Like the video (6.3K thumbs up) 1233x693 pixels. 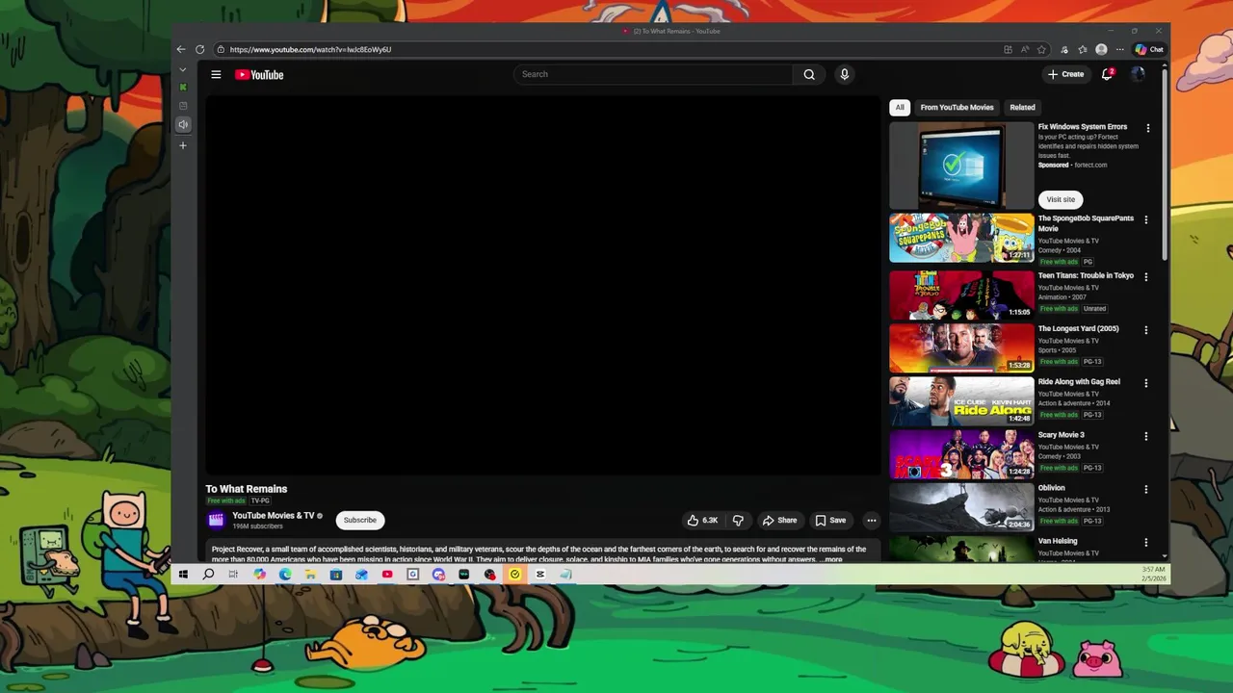701,520
